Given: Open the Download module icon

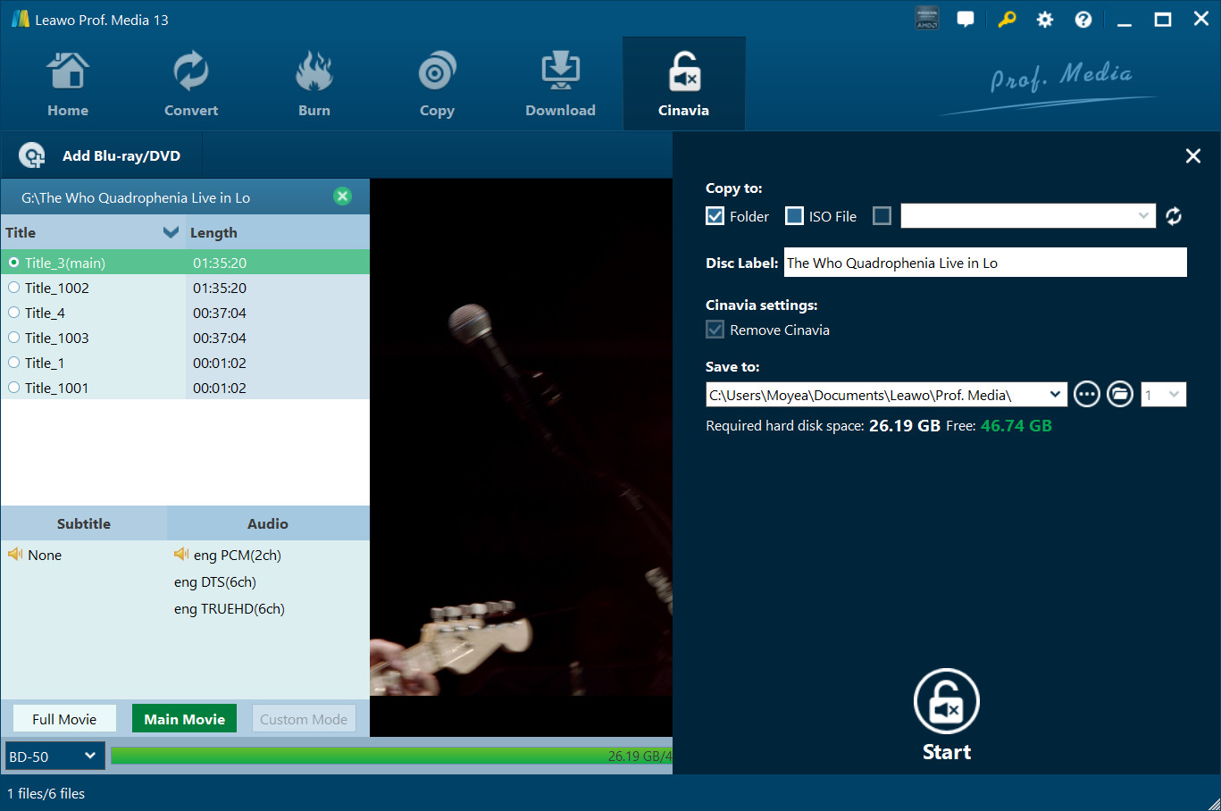Looking at the screenshot, I should pyautogui.click(x=560, y=72).
